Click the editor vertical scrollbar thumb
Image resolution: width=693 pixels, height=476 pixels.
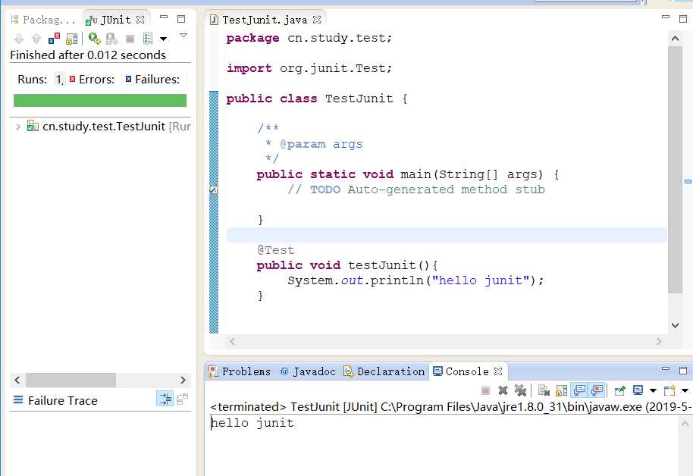[675, 170]
